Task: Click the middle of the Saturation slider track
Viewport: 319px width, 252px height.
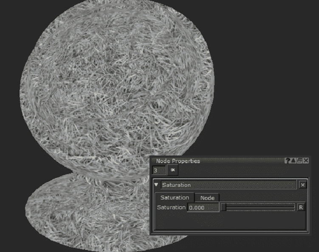Action: (x=258, y=208)
